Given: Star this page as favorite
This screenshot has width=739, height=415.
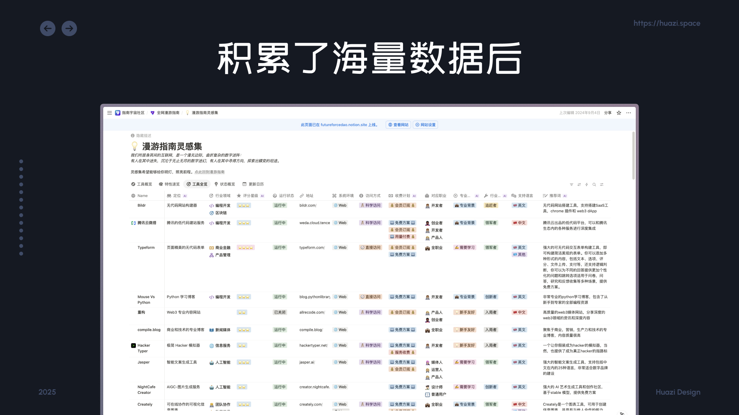Looking at the screenshot, I should [619, 113].
